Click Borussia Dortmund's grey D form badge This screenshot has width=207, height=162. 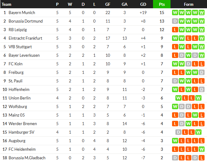[x=175, y=21]
